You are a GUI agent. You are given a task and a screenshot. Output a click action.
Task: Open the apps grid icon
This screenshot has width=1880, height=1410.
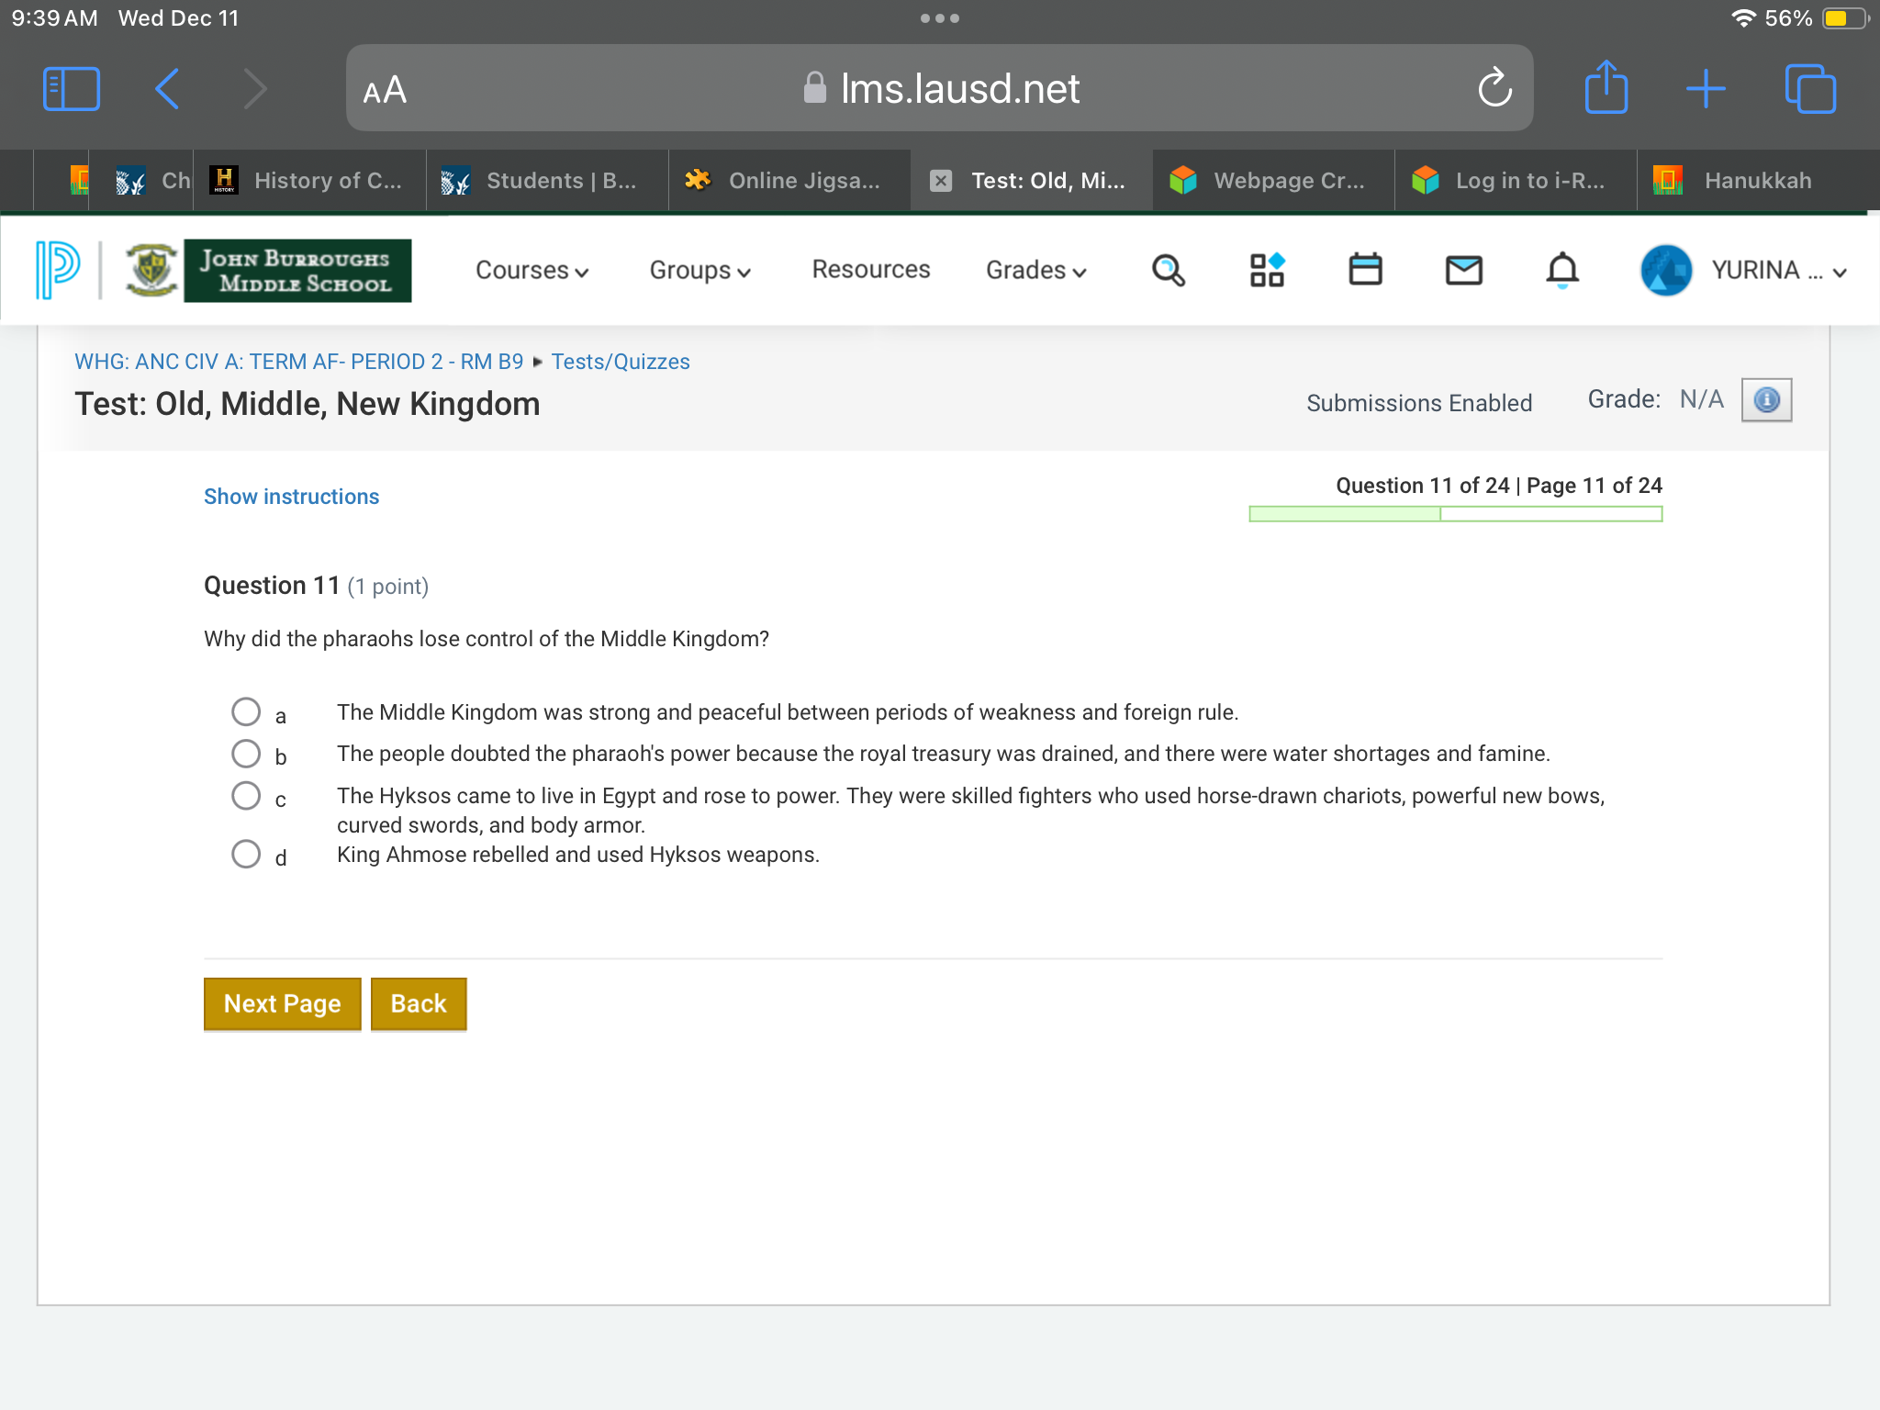(1267, 270)
